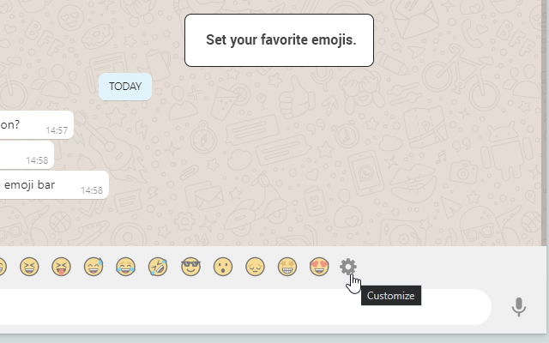Viewport: 549px width, 343px height.
Task: Click the surprised open-mouth emoji
Action: click(x=222, y=268)
